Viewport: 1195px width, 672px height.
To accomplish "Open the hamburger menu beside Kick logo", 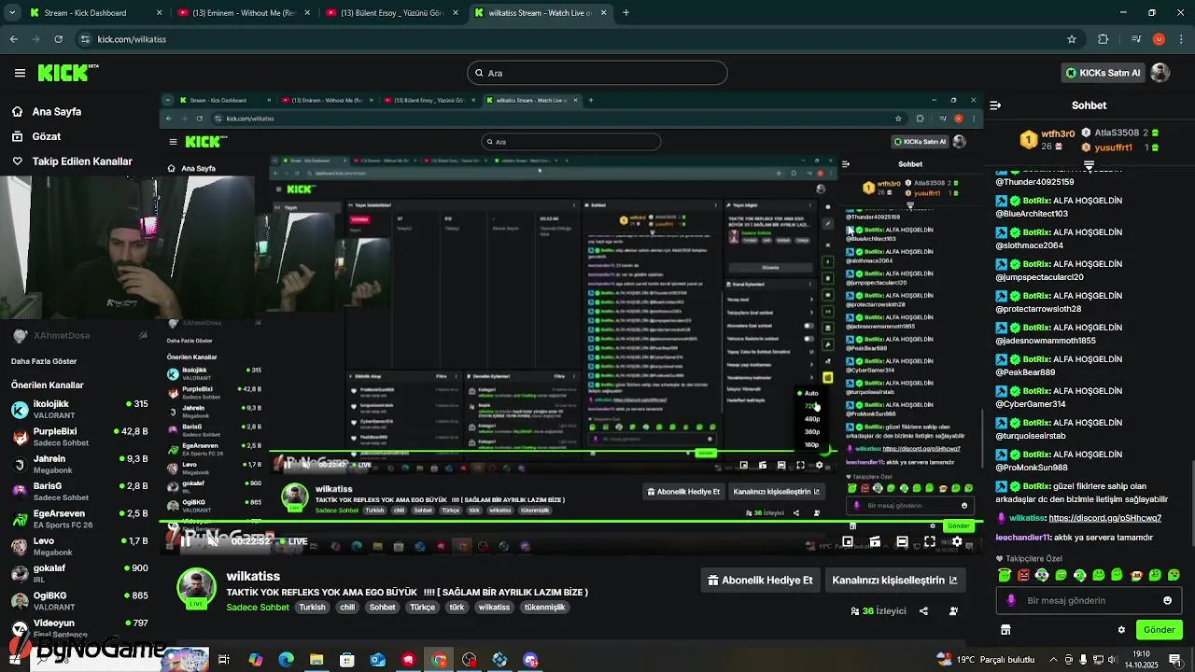I will (x=20, y=73).
